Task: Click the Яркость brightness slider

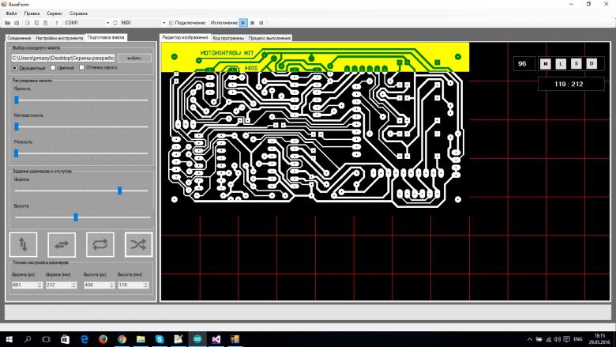Action: 81,100
